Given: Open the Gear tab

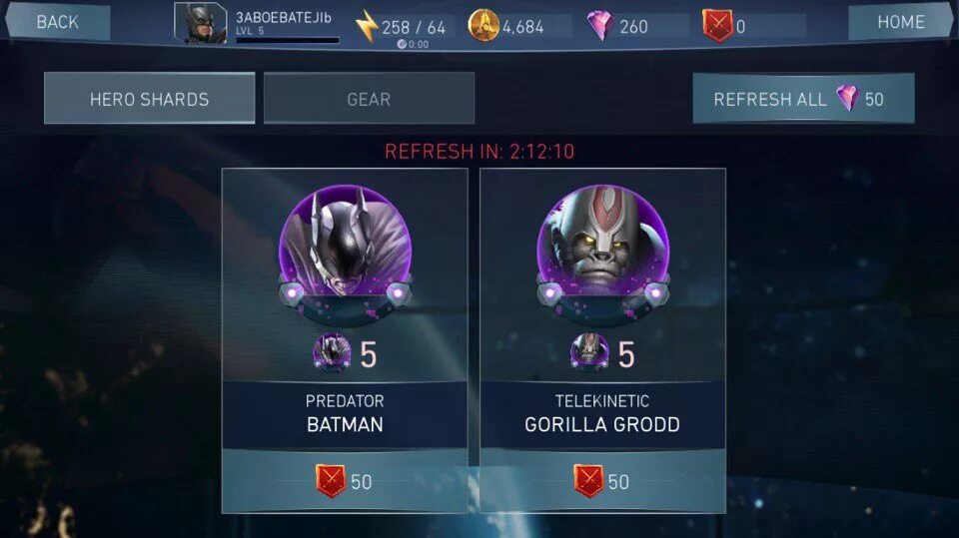Looking at the screenshot, I should point(369,99).
